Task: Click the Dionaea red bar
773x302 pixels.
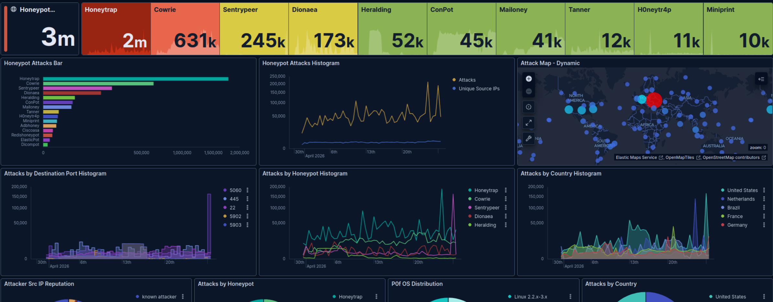Action: click(x=72, y=93)
